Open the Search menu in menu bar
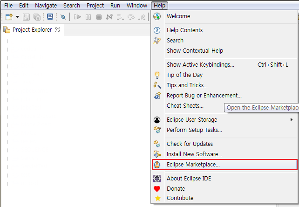 pyautogui.click(x=72, y=5)
